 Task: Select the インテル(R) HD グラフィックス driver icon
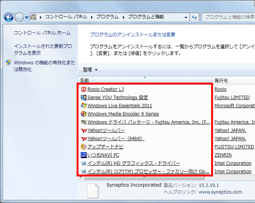click(83, 163)
